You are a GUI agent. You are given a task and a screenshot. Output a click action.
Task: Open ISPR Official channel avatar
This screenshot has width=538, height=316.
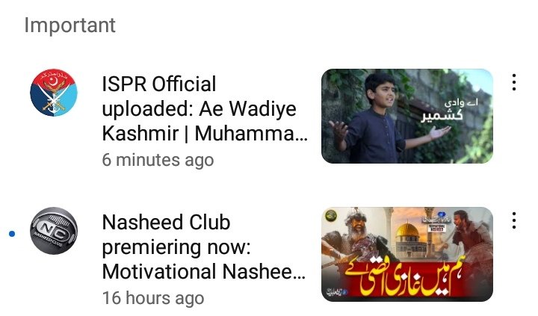tap(54, 93)
